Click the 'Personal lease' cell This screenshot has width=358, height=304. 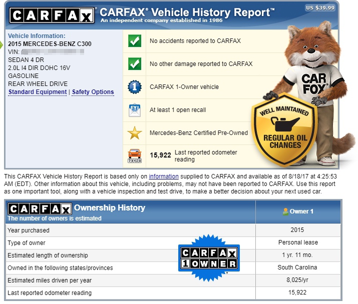click(x=298, y=242)
